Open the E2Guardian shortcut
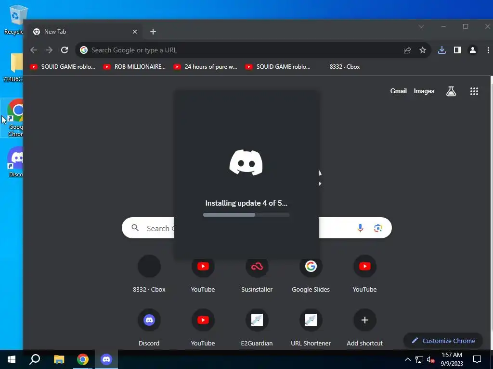This screenshot has height=369, width=493. (257, 328)
